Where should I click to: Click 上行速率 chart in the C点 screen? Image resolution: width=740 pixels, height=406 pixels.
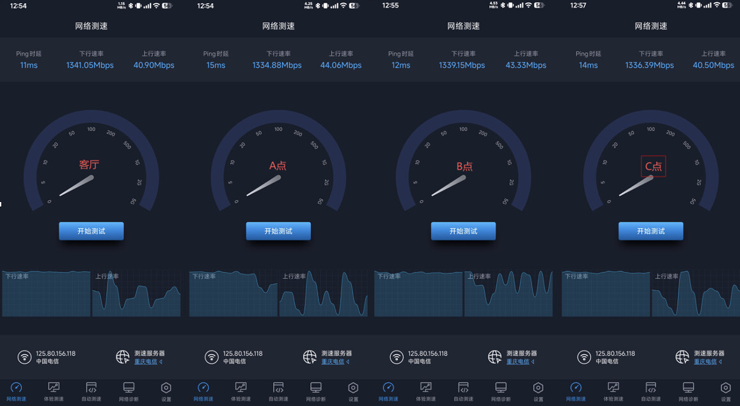click(695, 293)
